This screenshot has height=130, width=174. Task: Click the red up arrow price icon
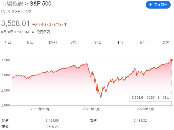[65, 24]
